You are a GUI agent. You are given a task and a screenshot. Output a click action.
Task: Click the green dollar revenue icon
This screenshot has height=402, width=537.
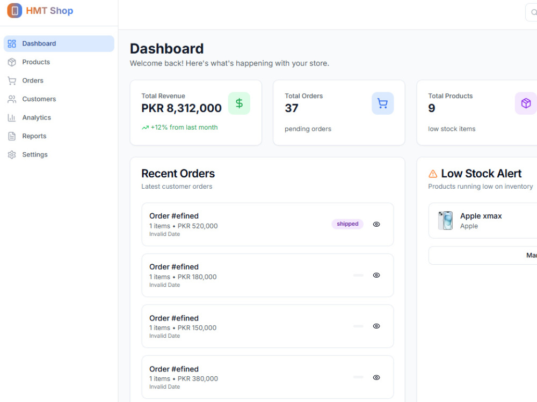tap(239, 103)
